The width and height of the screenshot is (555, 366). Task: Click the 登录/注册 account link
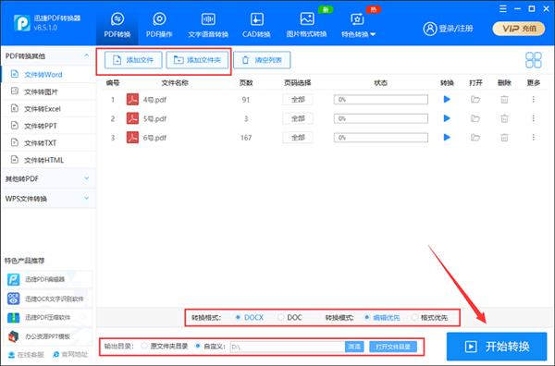tap(448, 29)
